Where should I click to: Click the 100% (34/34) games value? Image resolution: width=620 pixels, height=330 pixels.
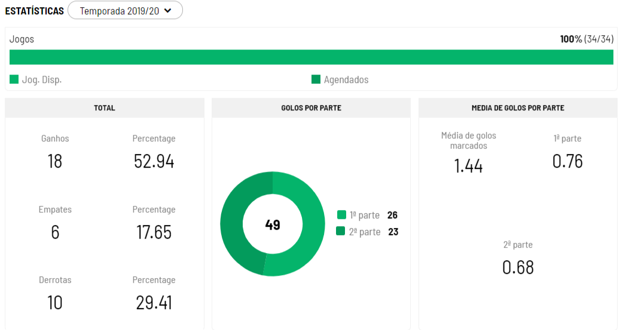[x=587, y=39]
